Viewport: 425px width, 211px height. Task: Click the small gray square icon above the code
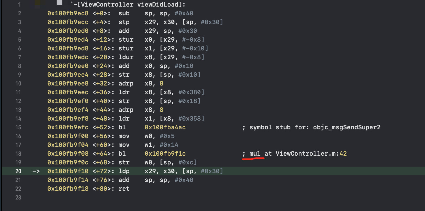[59, 2]
